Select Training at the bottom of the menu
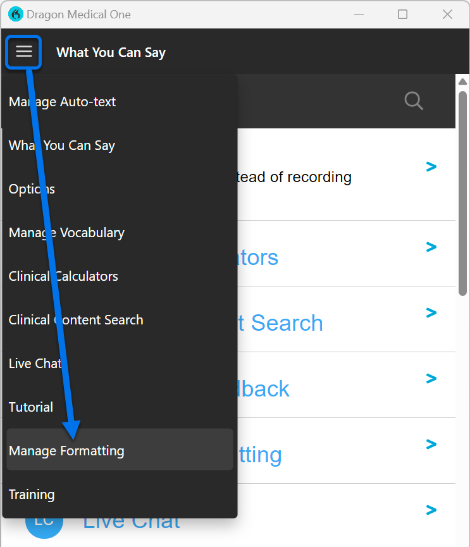The height and width of the screenshot is (547, 470). point(32,495)
